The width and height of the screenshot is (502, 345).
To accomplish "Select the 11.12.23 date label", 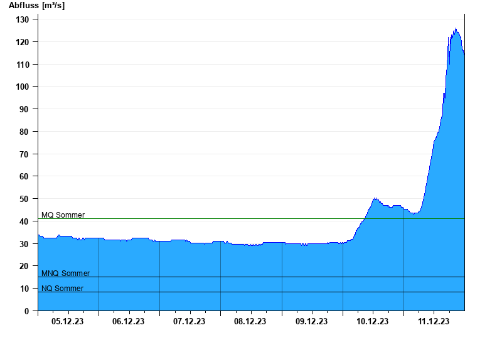I will click(433, 321).
